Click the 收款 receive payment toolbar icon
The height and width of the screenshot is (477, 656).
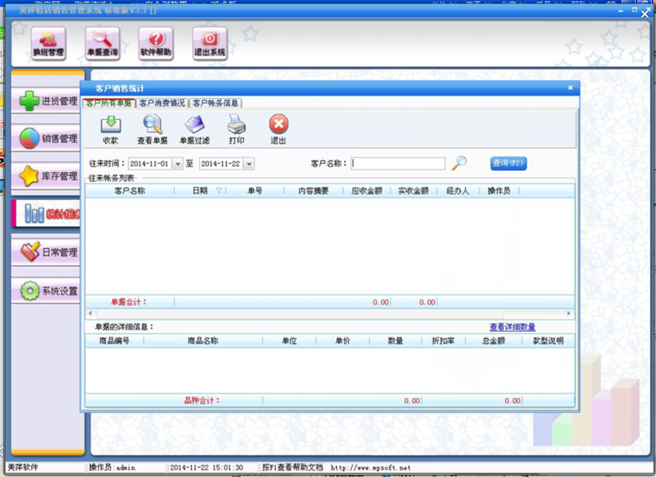coord(110,130)
